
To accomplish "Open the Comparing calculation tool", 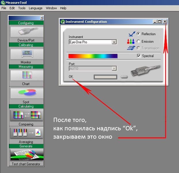I will coord(27,115).
